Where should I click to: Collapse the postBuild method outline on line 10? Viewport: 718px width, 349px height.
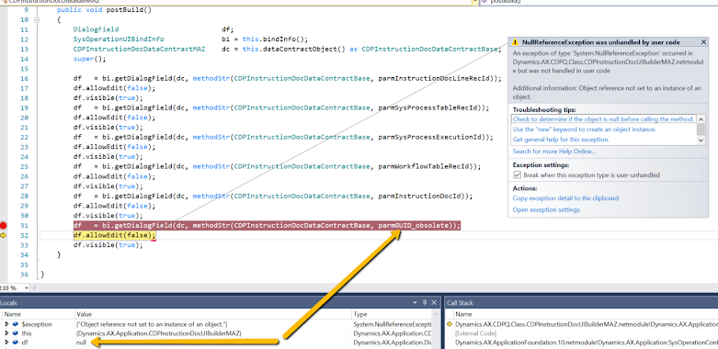point(37,20)
